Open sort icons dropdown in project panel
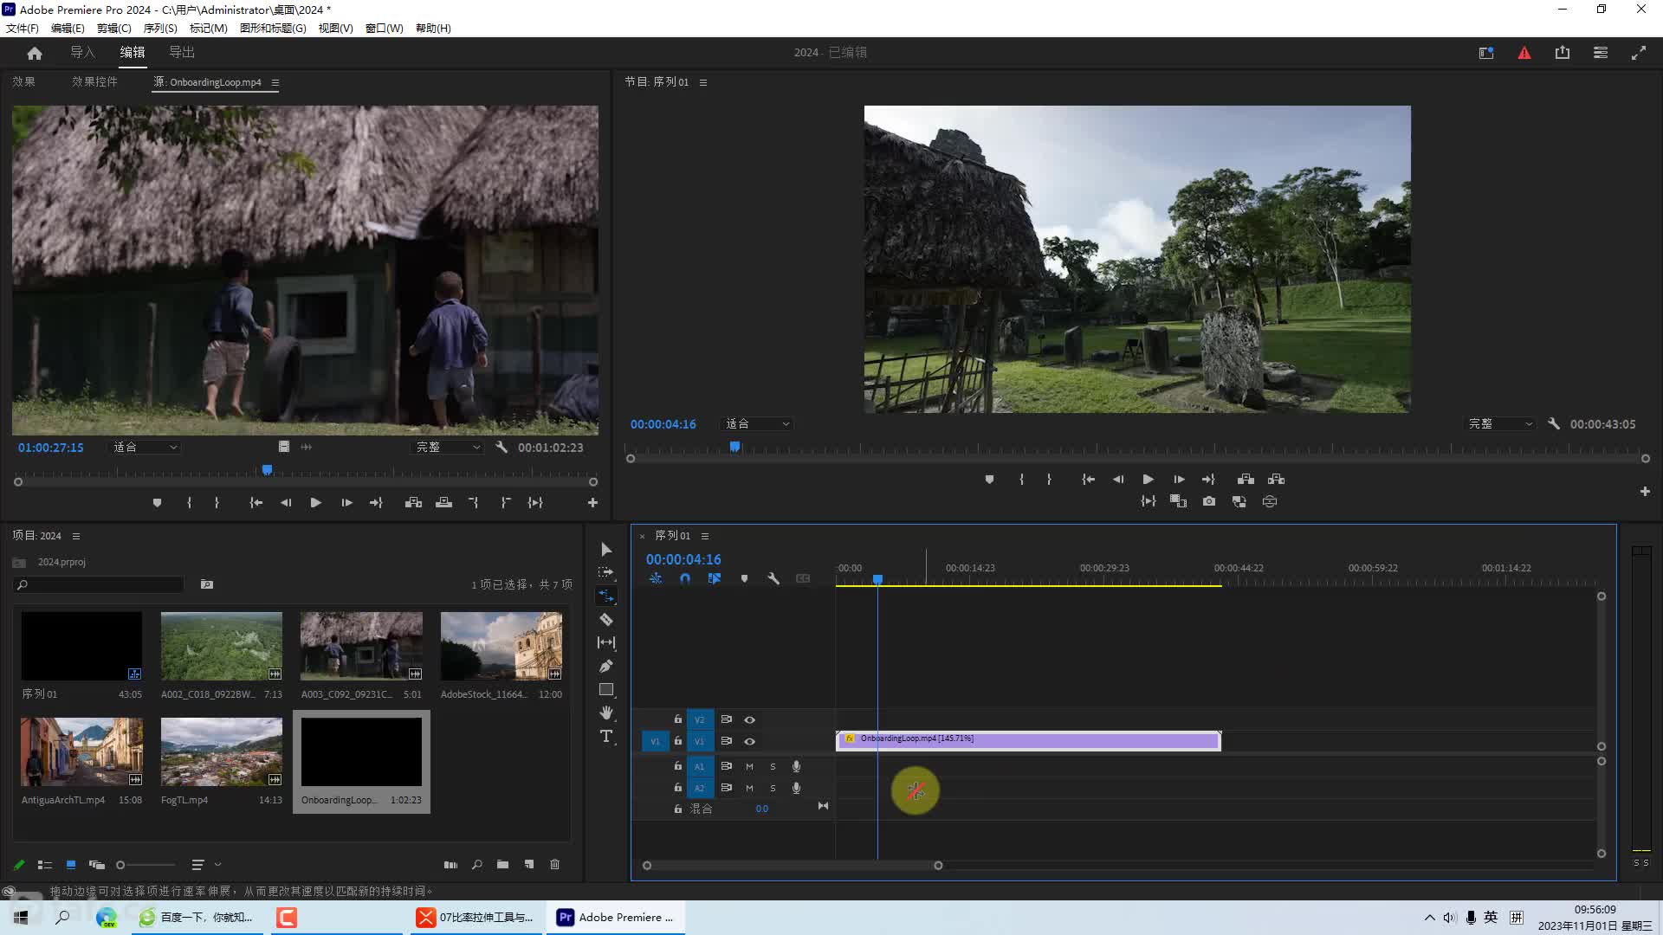 click(206, 865)
